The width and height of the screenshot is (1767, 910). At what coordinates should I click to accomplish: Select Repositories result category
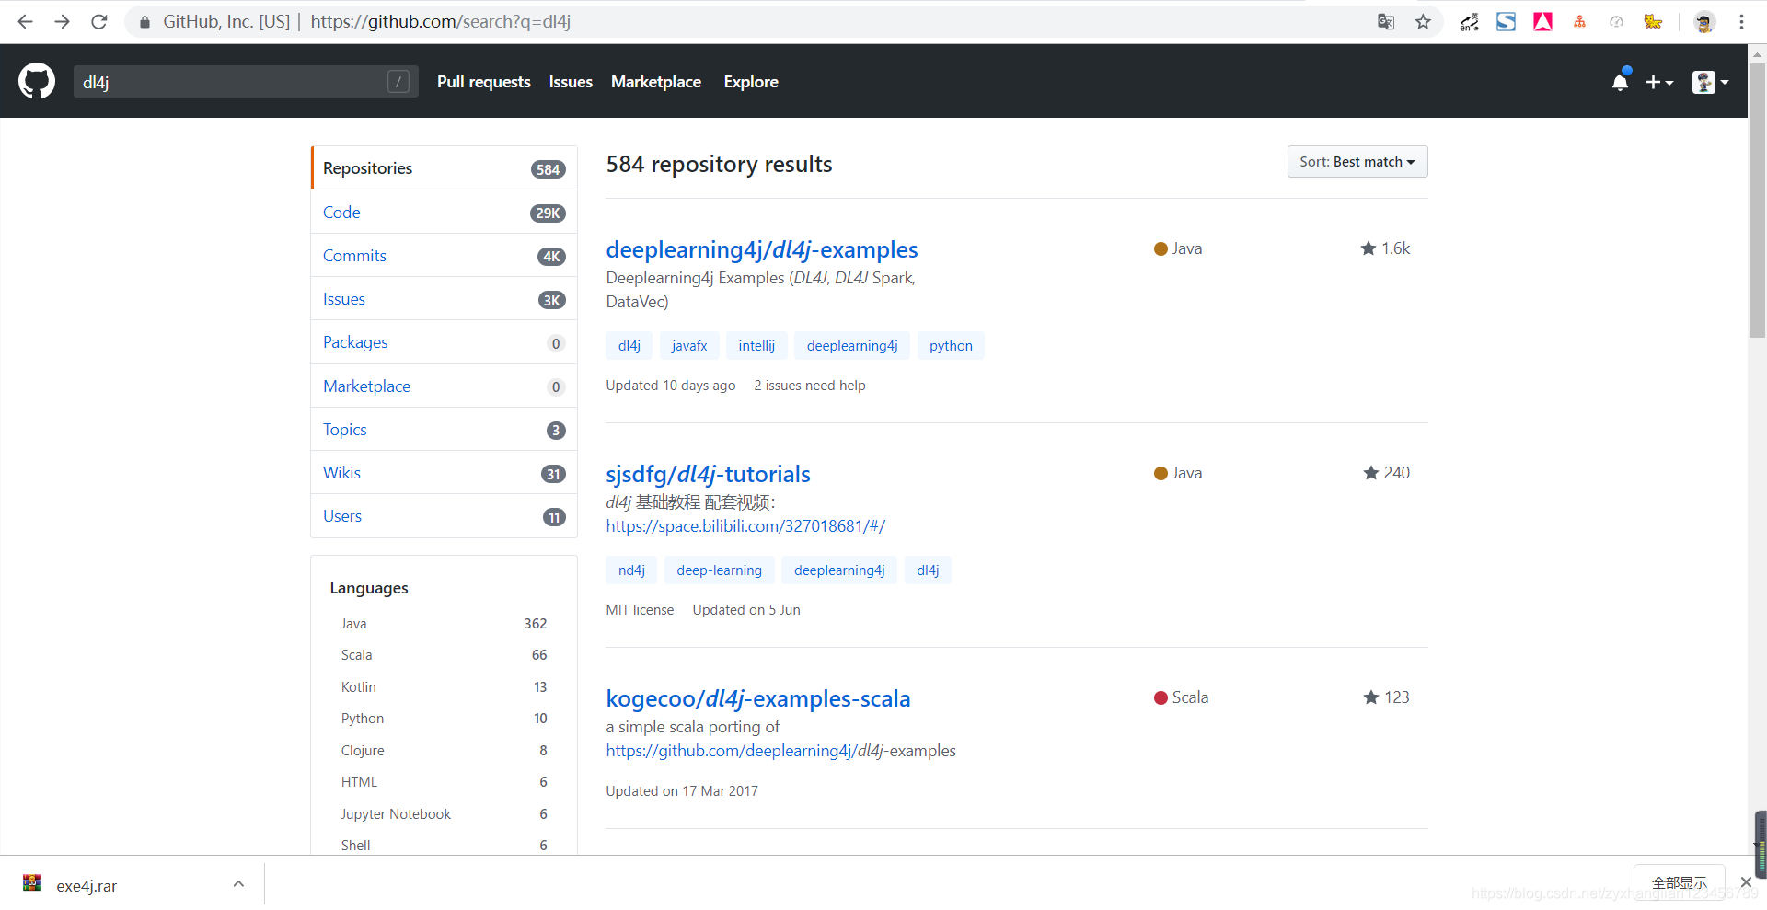445,168
